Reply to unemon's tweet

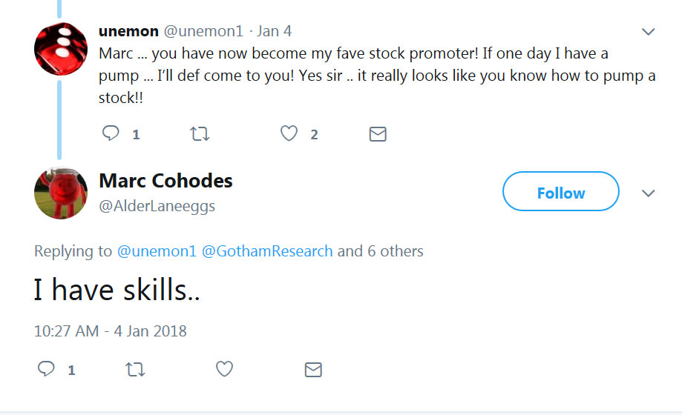(x=111, y=134)
